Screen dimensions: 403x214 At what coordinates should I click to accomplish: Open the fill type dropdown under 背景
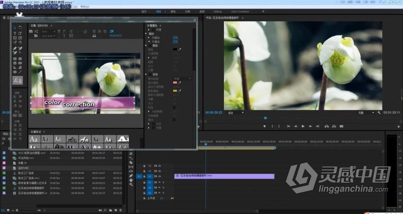182,78
